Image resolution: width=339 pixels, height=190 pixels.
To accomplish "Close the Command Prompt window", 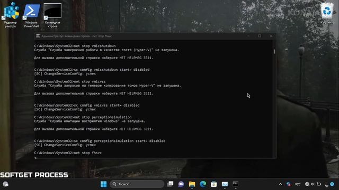I will [271, 36].
